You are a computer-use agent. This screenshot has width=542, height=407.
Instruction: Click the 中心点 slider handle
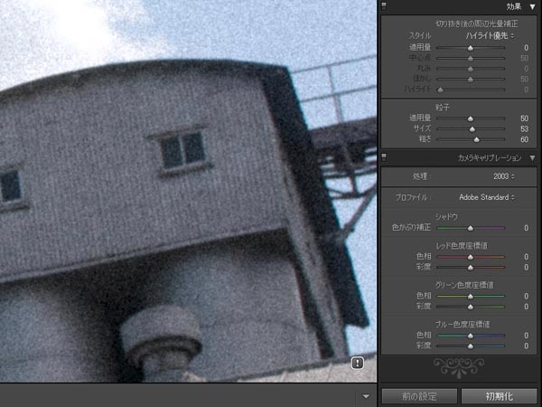471,59
